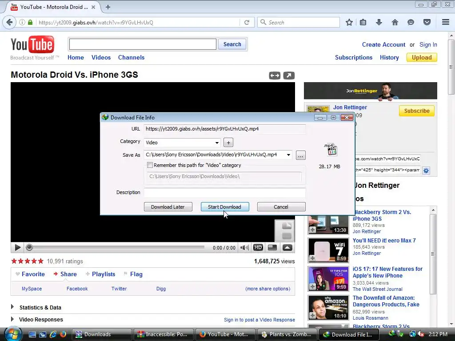The image size is (455, 341).
Task: Click the Playlists action with plus icon
Action: click(x=100, y=274)
